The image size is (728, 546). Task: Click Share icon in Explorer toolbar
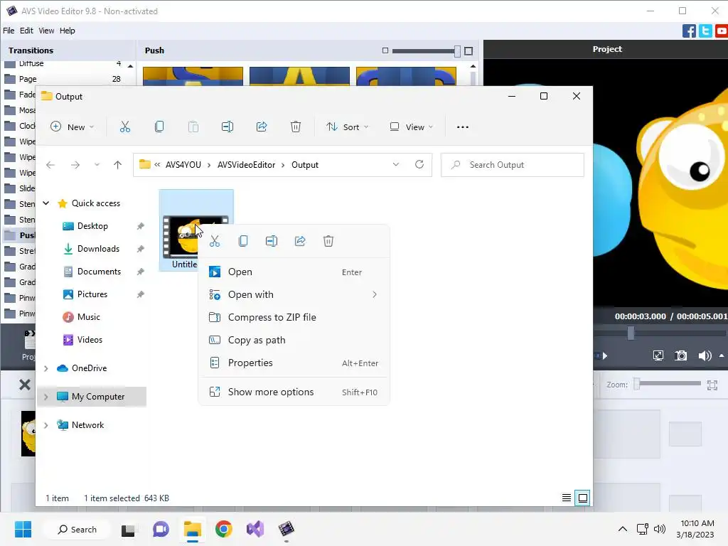click(x=262, y=127)
